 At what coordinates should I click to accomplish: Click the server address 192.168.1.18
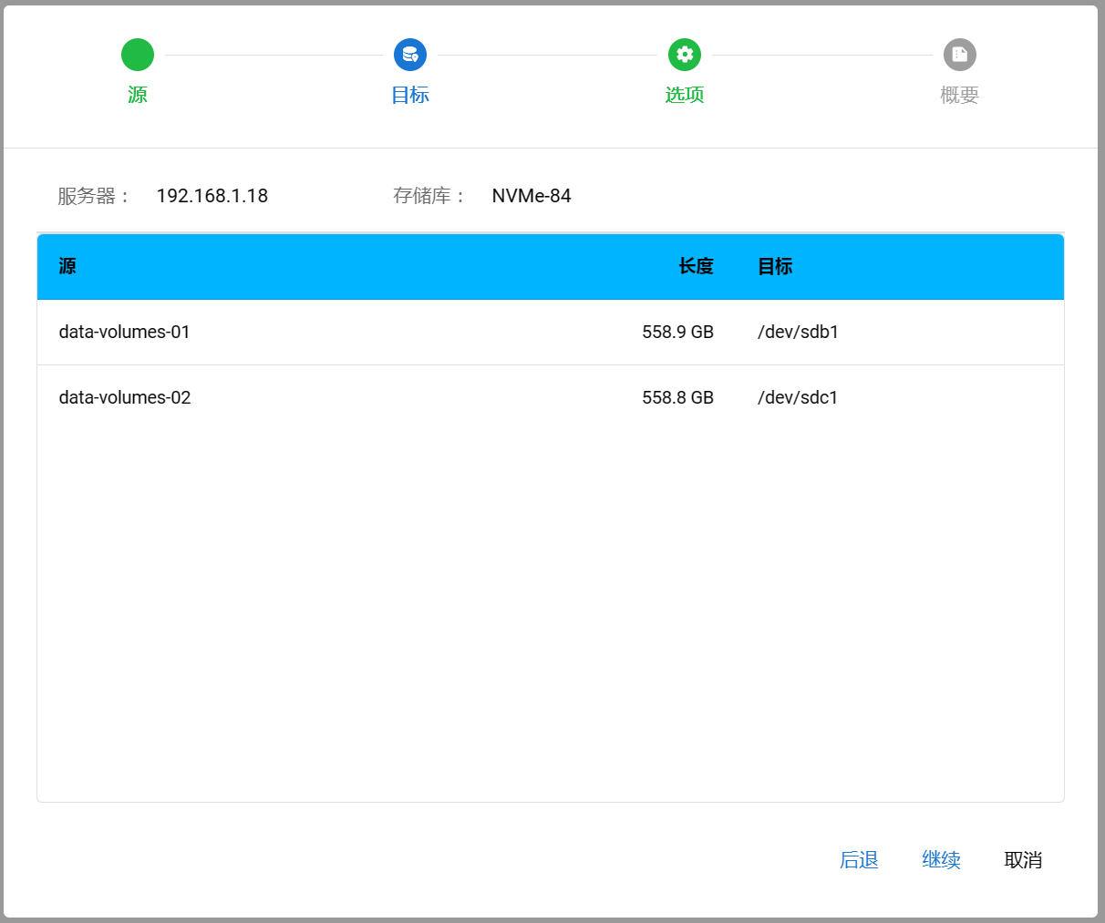point(212,196)
